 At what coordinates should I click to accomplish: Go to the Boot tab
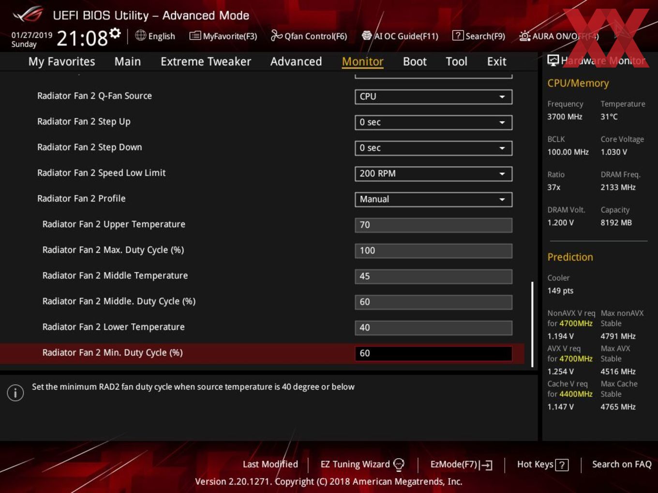coord(415,61)
